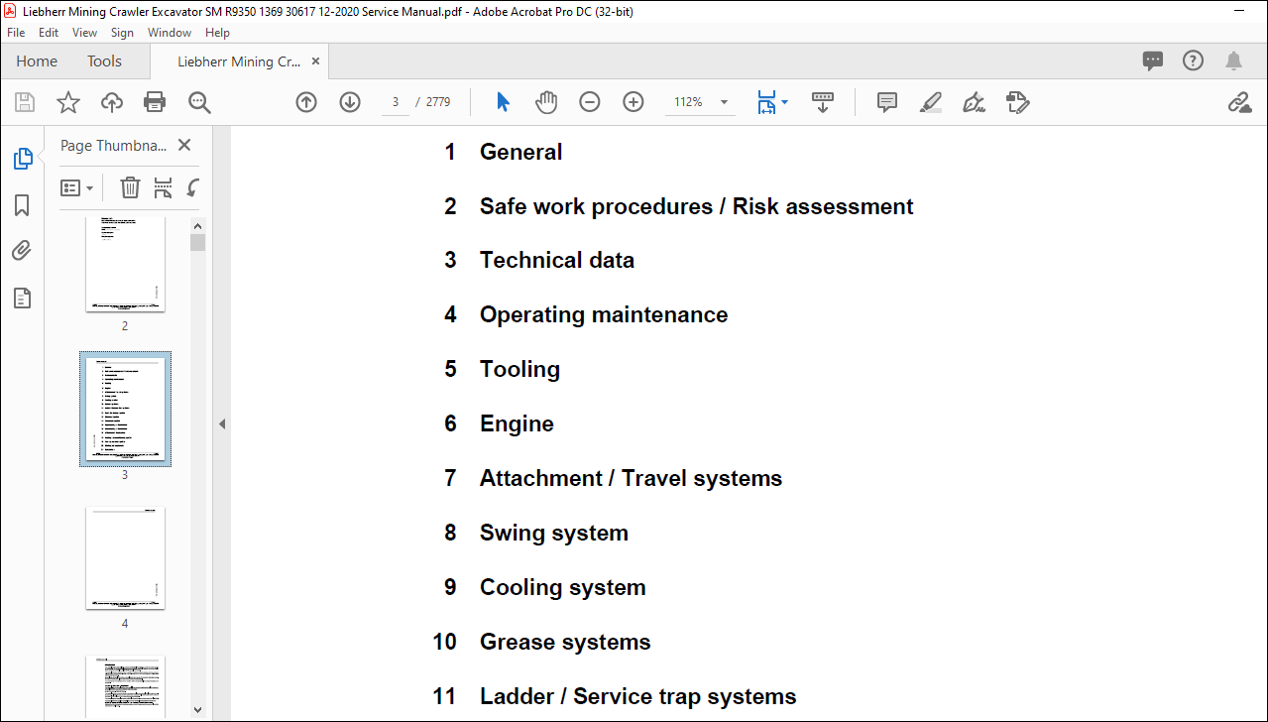Open the Edit menu
The width and height of the screenshot is (1268, 722).
tap(49, 33)
